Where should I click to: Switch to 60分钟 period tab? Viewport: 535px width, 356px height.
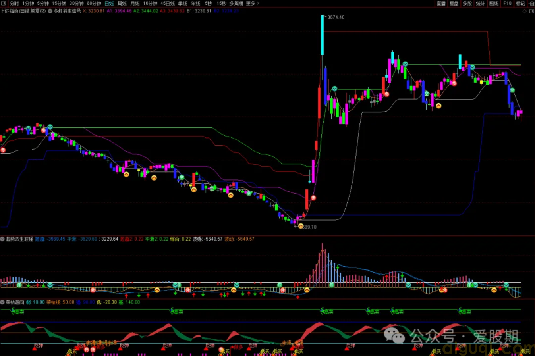pos(94,3)
